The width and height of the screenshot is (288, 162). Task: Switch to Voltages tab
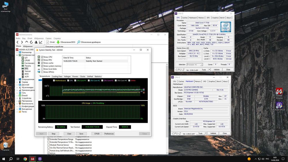coord(67,77)
